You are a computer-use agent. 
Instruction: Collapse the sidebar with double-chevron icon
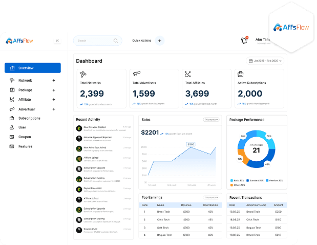[57, 41]
